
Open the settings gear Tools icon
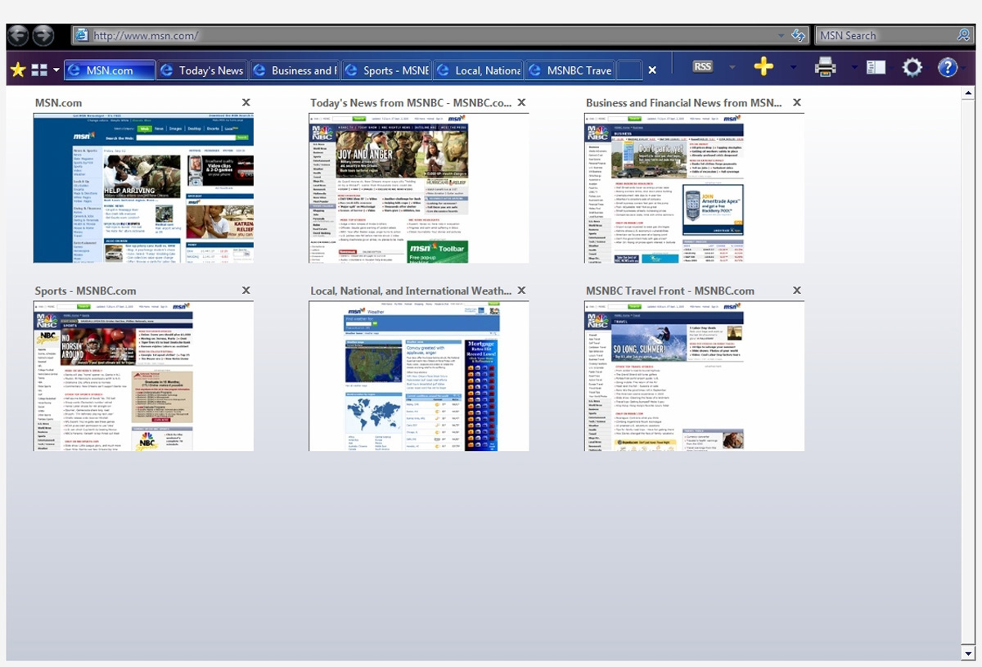[912, 67]
